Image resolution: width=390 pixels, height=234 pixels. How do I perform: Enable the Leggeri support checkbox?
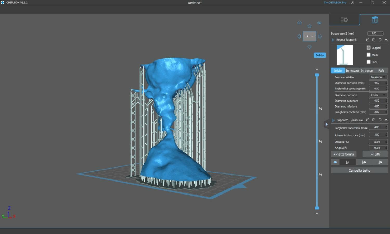click(368, 48)
